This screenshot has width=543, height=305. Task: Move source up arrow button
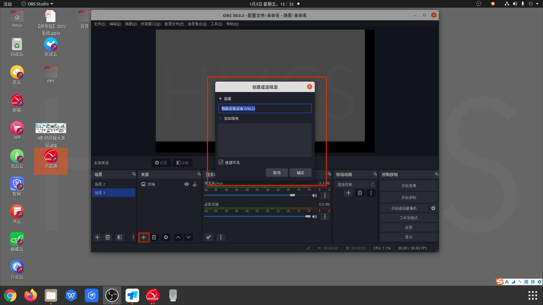[178, 237]
